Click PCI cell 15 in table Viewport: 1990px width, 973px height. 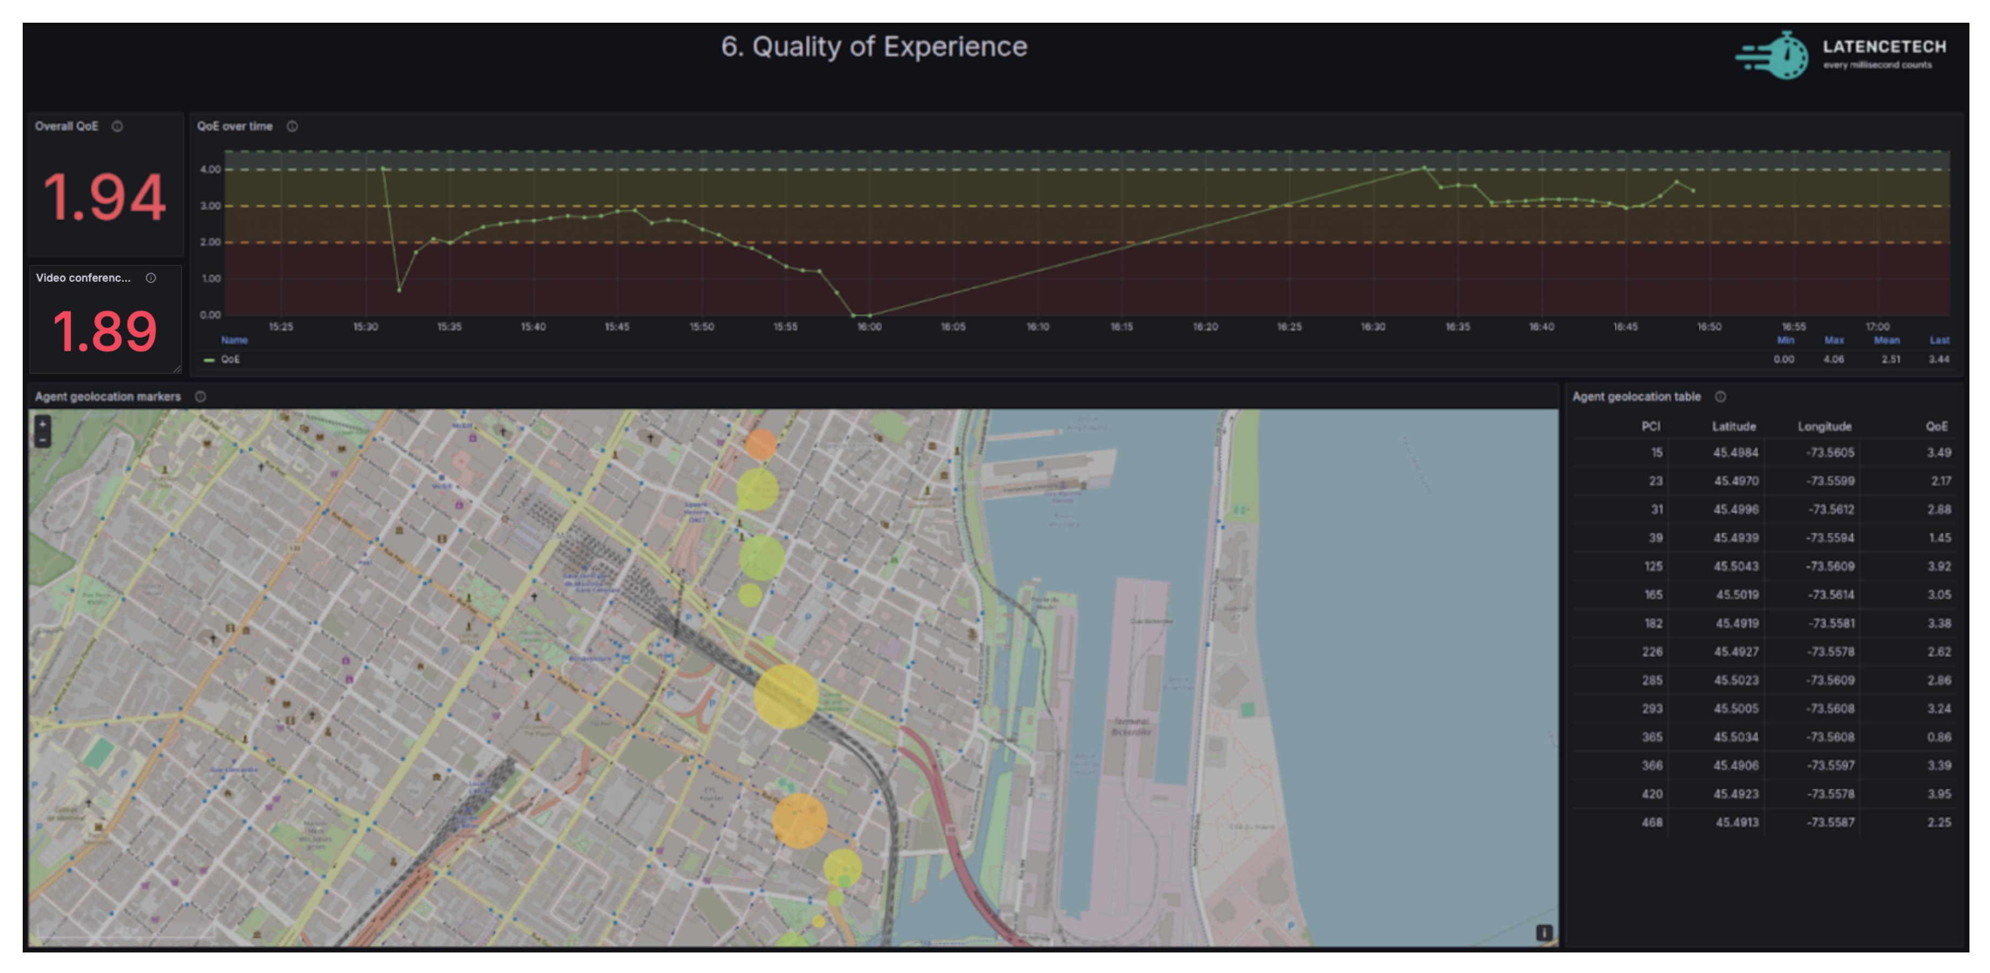(1656, 454)
